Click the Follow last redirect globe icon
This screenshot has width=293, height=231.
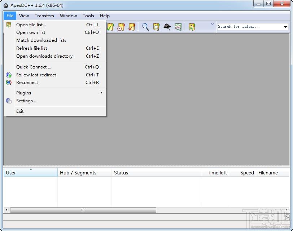click(x=9, y=75)
